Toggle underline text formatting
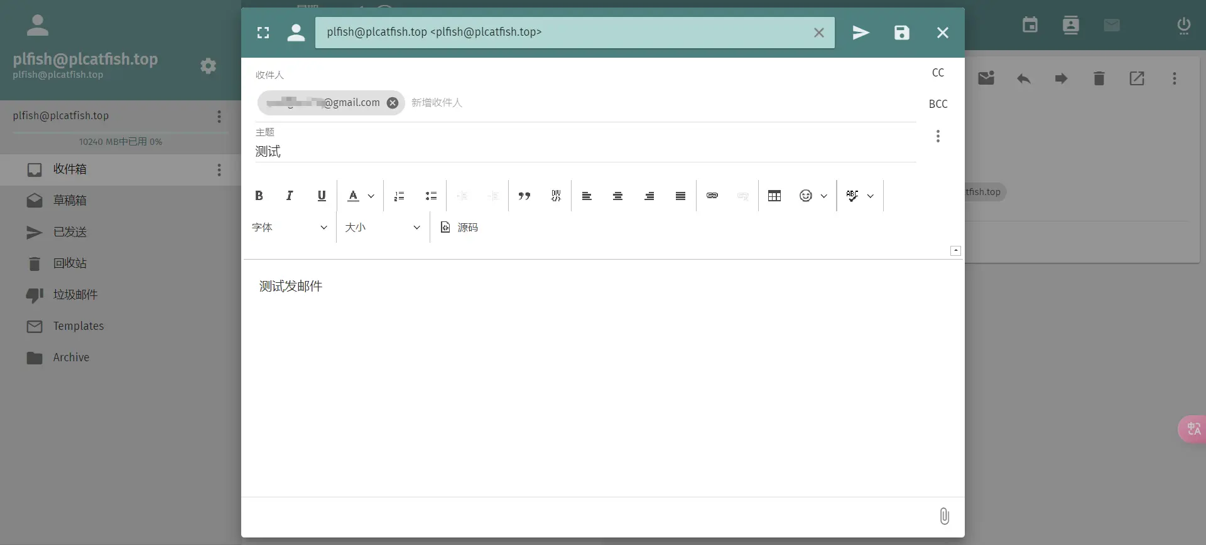Image resolution: width=1206 pixels, height=545 pixels. tap(322, 196)
